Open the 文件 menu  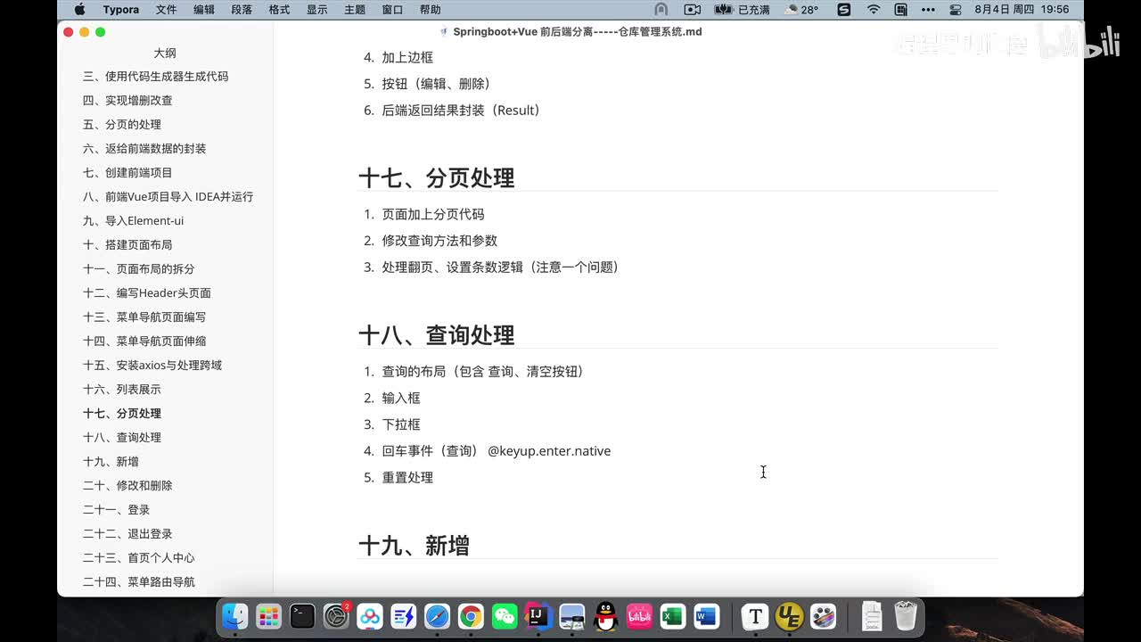coord(167,10)
